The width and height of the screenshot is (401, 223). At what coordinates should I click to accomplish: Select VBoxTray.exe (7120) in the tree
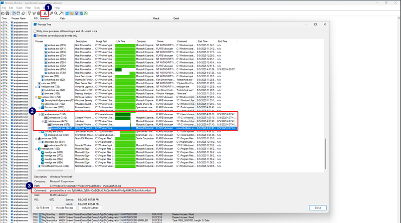[x=55, y=104]
